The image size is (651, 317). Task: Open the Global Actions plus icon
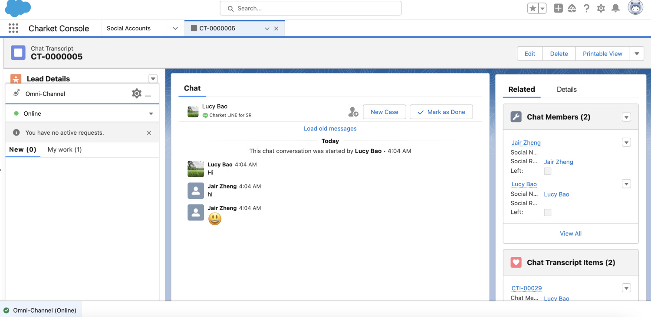point(558,8)
